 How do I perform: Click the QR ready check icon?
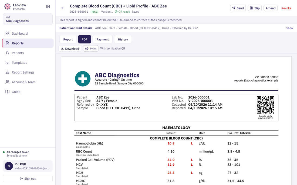tap(116, 12)
